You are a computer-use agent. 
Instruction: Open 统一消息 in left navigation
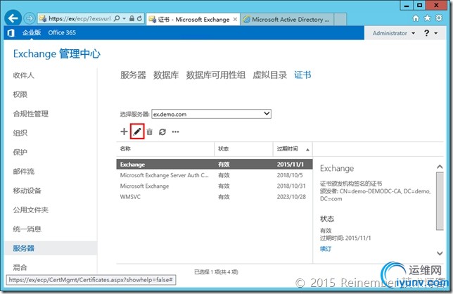(27, 229)
